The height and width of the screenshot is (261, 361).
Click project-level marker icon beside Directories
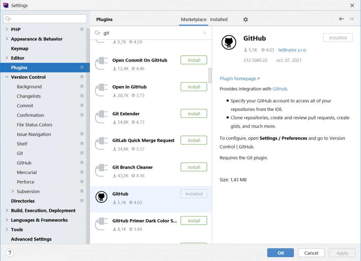pos(82,201)
